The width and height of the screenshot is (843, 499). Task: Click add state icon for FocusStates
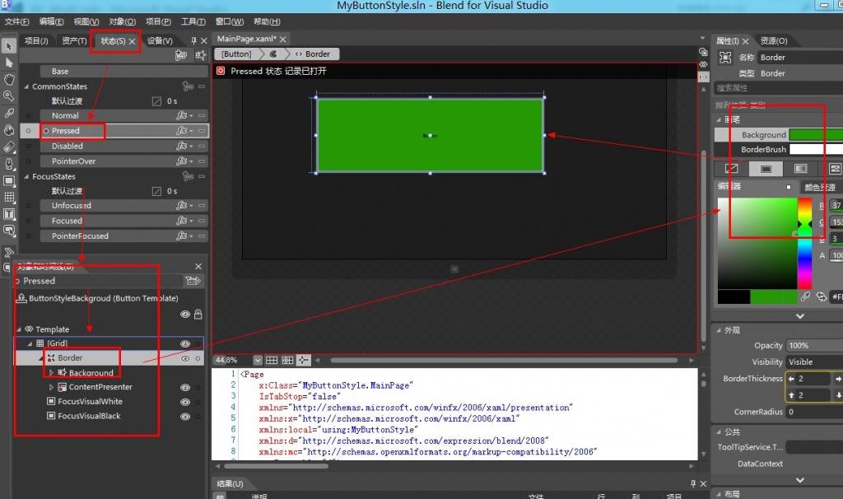[x=188, y=176]
